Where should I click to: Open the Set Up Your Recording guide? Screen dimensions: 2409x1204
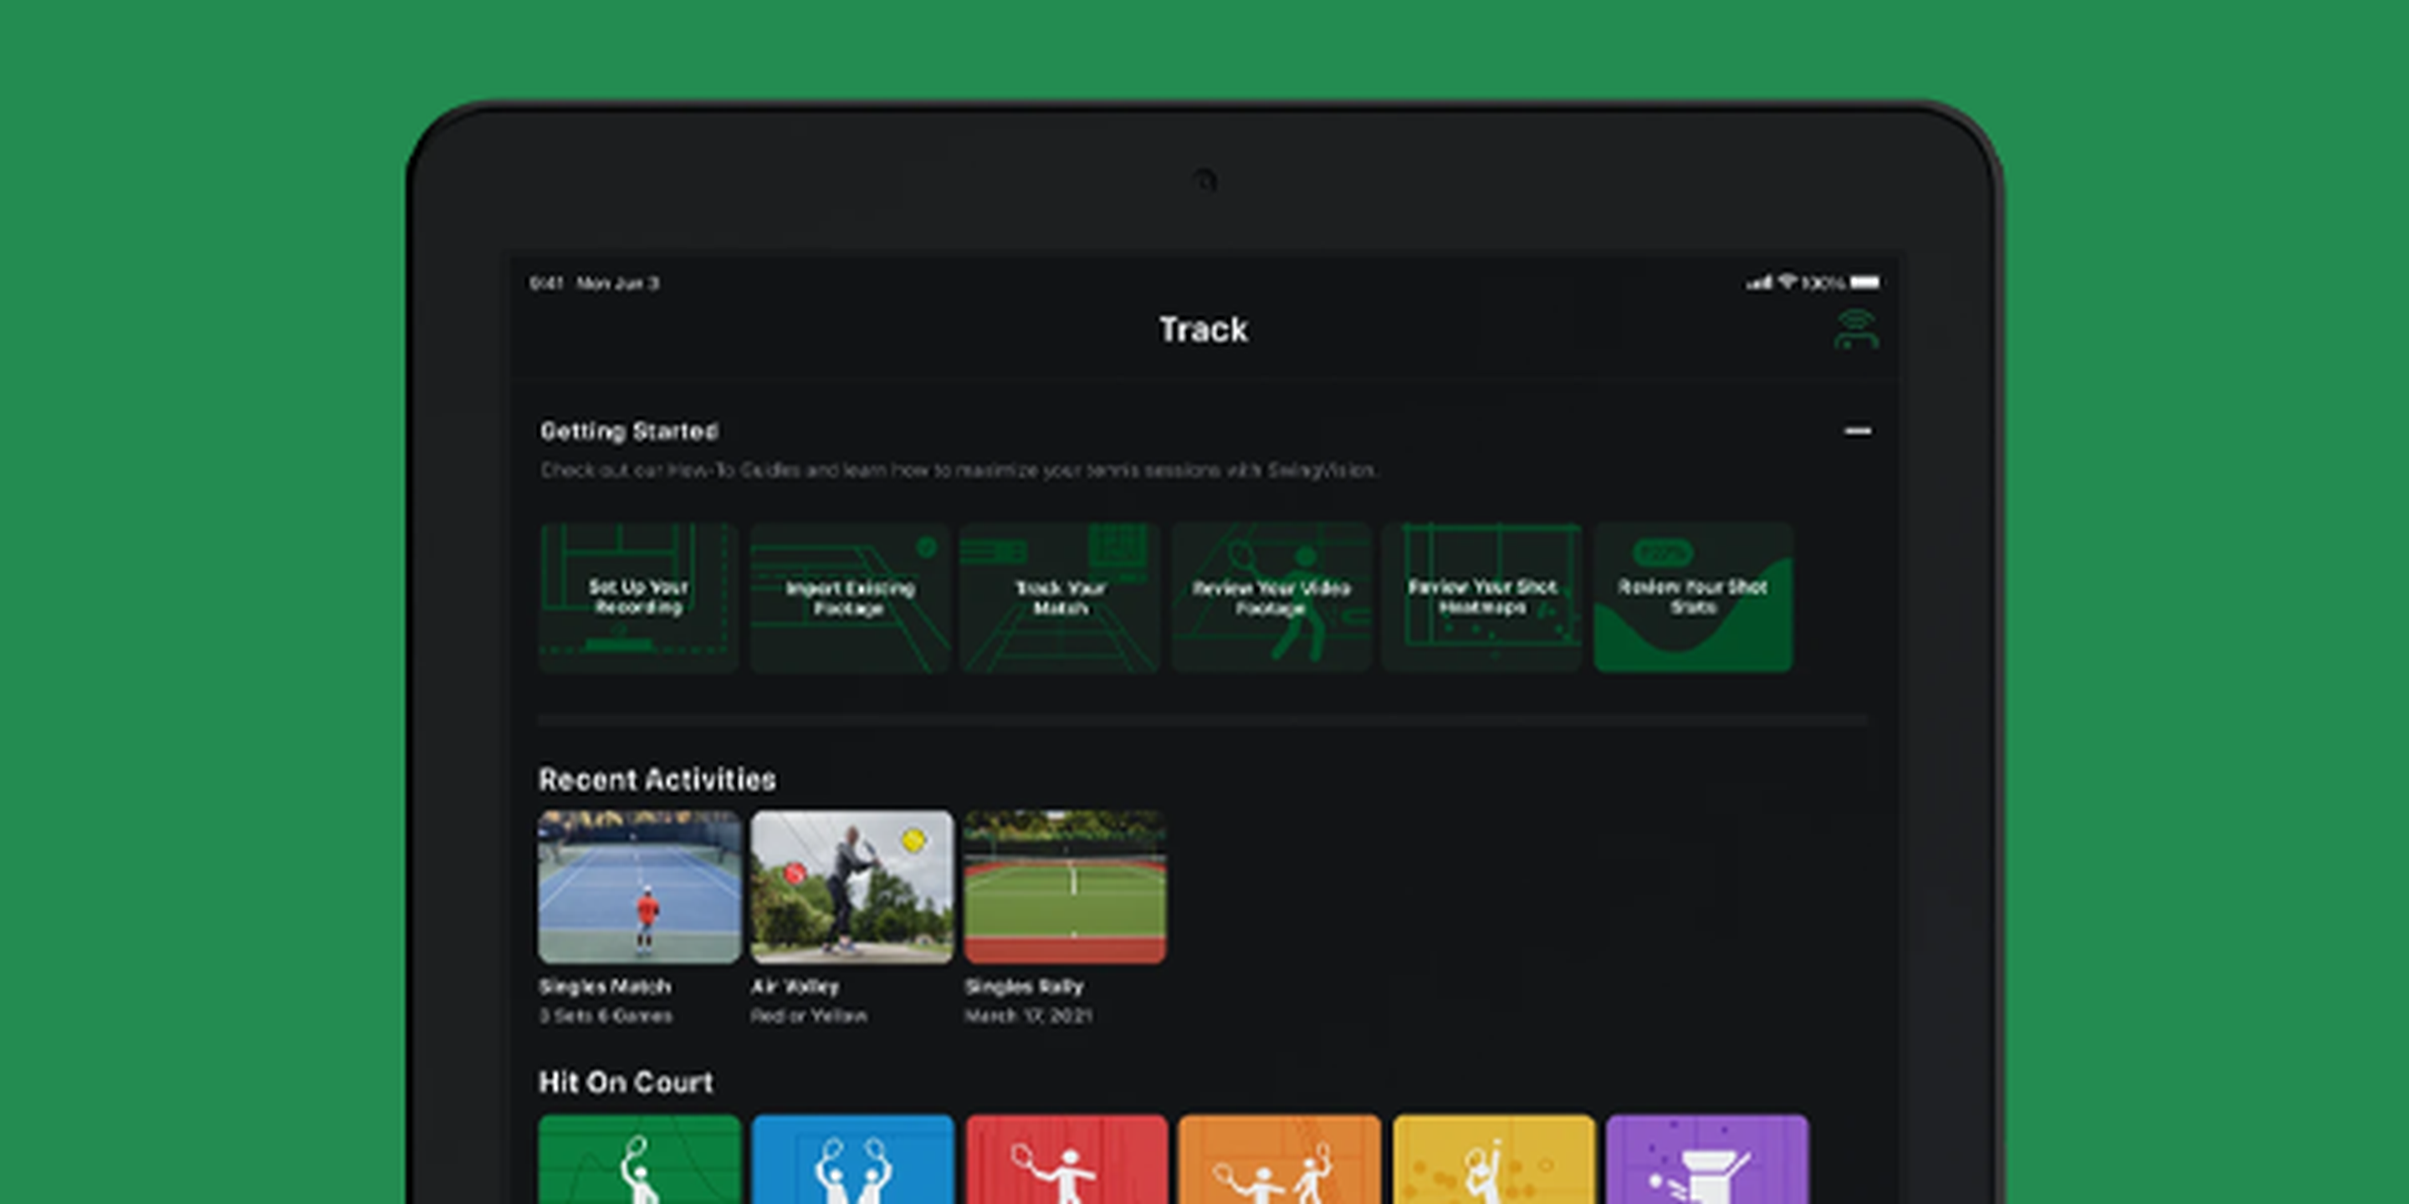(x=639, y=597)
